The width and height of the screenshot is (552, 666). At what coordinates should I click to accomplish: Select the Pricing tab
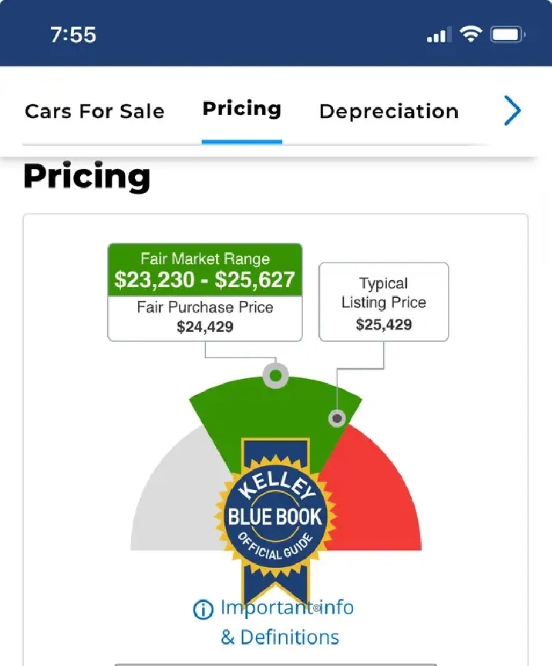tap(242, 109)
